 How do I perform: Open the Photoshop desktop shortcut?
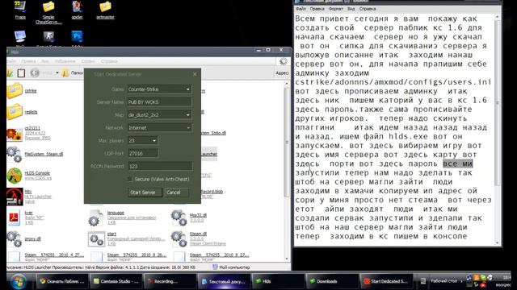pos(78,38)
